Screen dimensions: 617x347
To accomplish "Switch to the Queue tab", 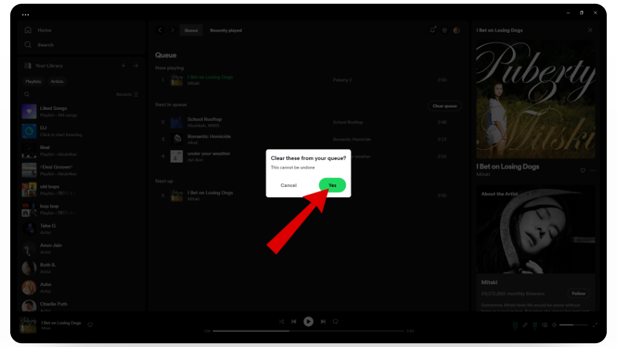I will point(192,30).
